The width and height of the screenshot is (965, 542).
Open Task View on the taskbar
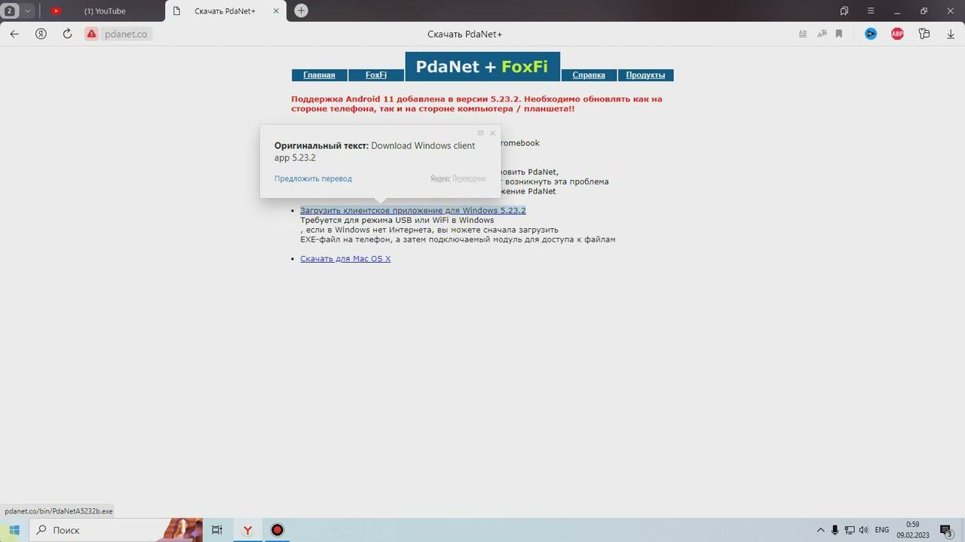217,530
